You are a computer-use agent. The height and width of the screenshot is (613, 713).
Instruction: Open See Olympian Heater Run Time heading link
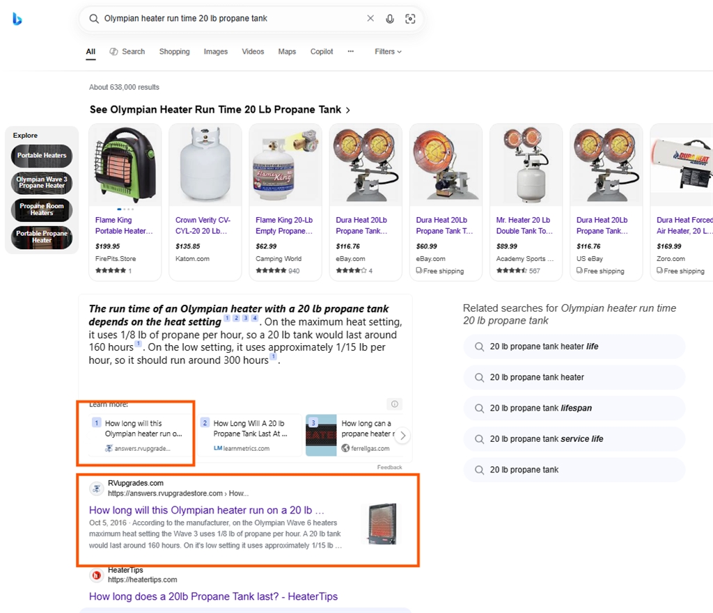(220, 110)
